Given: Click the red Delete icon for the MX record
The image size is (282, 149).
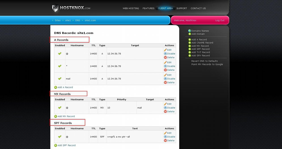Looking at the screenshot, I should click(165, 111).
